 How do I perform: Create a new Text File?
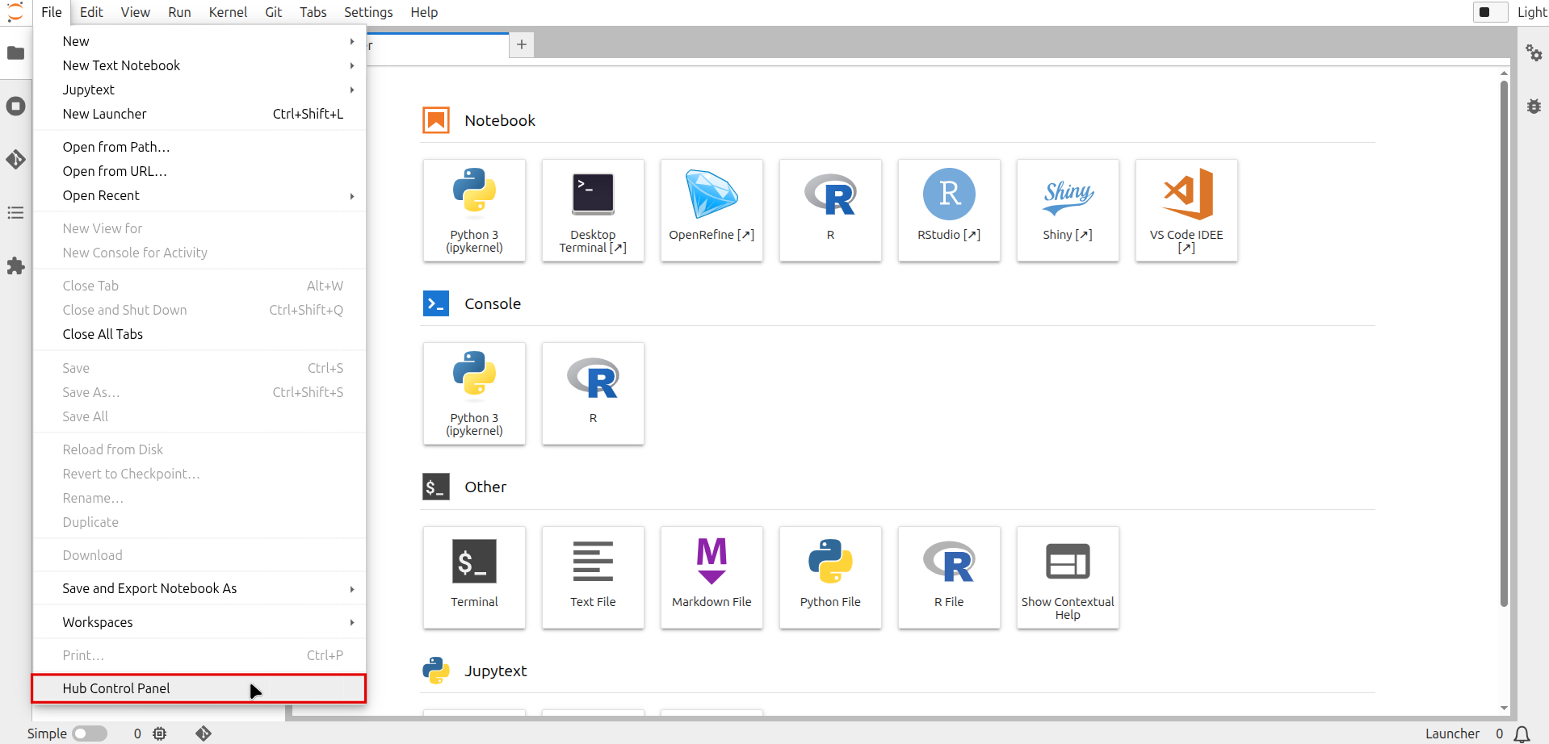tap(593, 578)
